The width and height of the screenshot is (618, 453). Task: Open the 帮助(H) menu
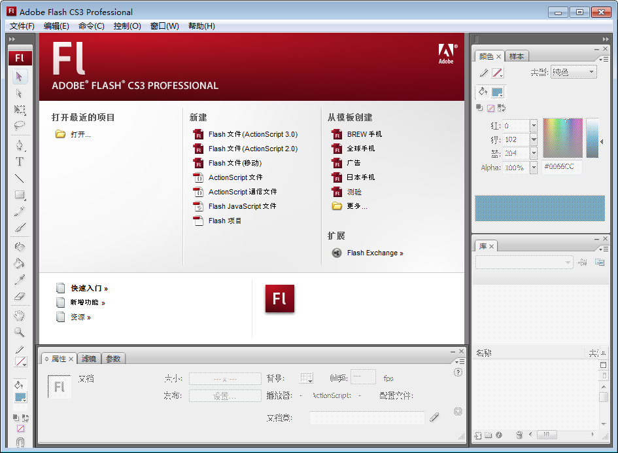202,26
